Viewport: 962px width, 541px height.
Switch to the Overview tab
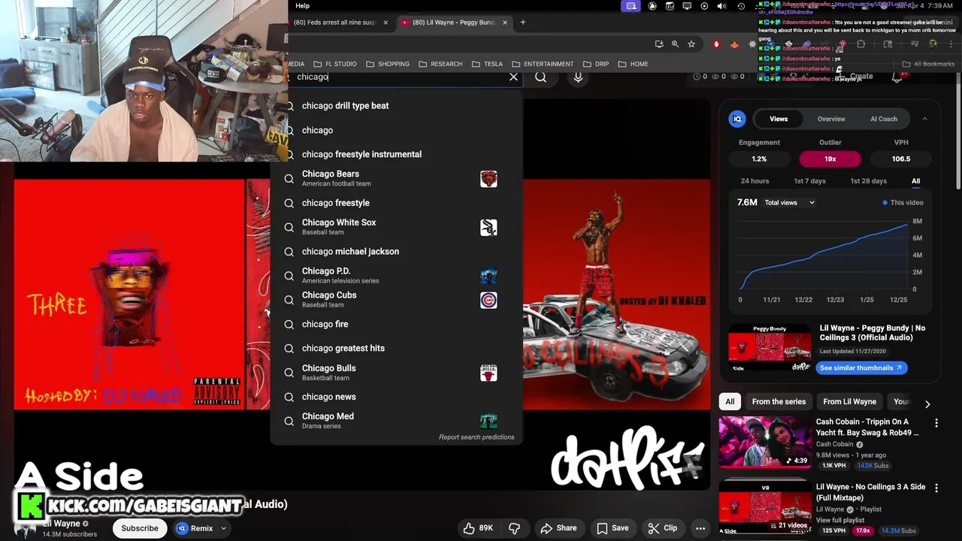[831, 119]
